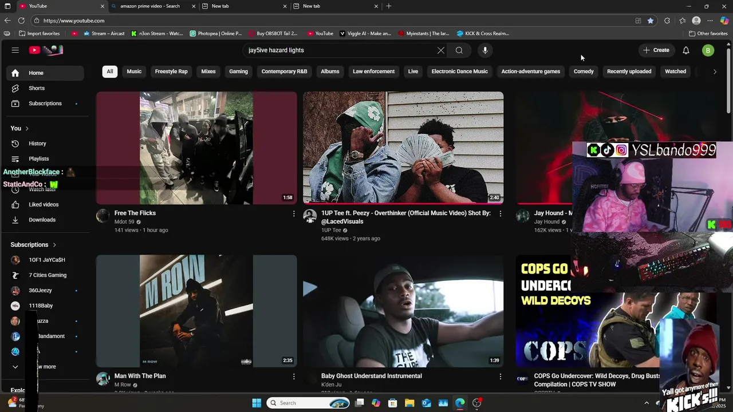Viewport: 733px width, 412px height.
Task: Select the Recently uploaded filter chip
Action: coord(629,72)
